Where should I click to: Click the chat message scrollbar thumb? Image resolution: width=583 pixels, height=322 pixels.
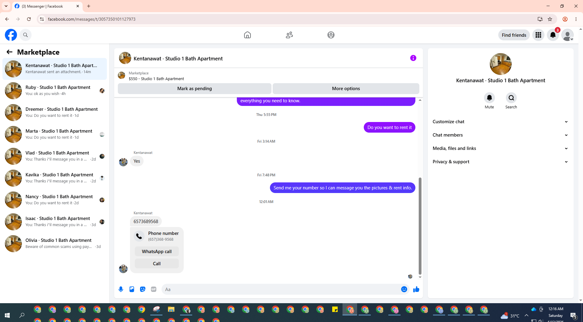(x=420, y=226)
